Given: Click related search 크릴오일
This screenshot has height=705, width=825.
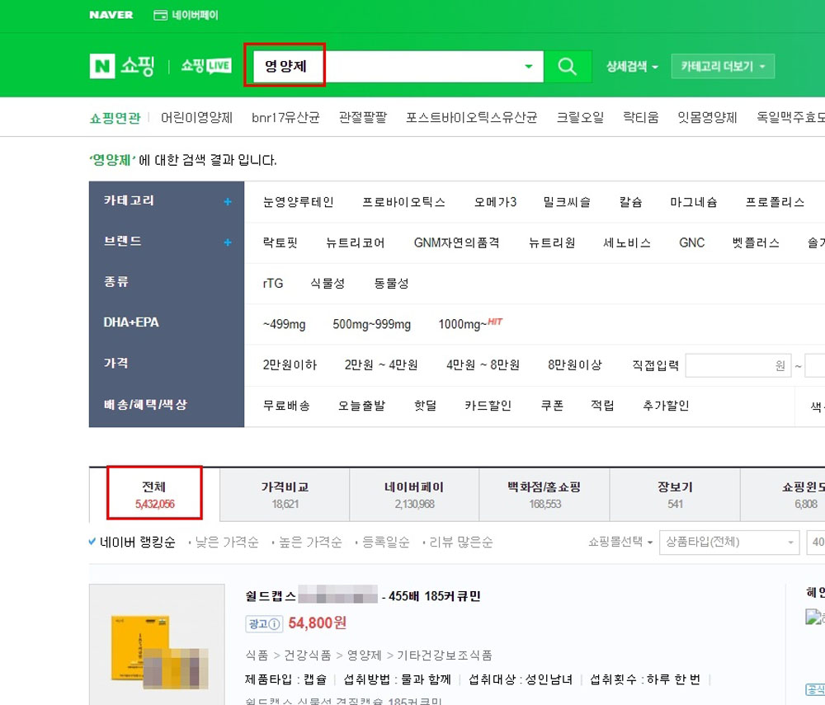Looking at the screenshot, I should [x=580, y=117].
